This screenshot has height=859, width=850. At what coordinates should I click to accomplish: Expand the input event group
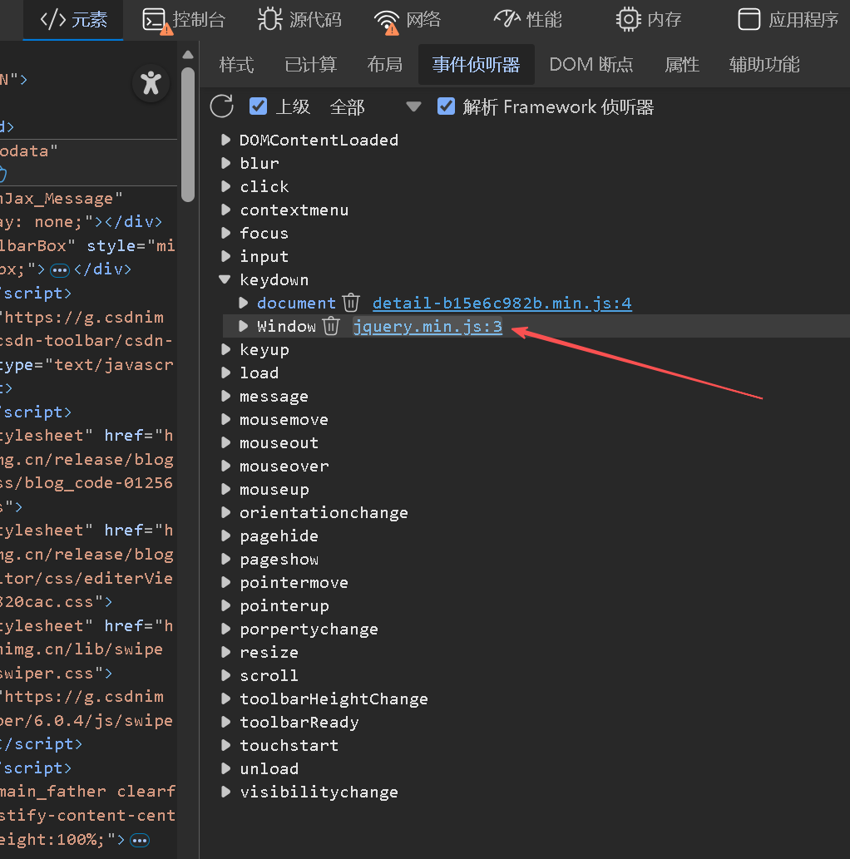coord(225,256)
